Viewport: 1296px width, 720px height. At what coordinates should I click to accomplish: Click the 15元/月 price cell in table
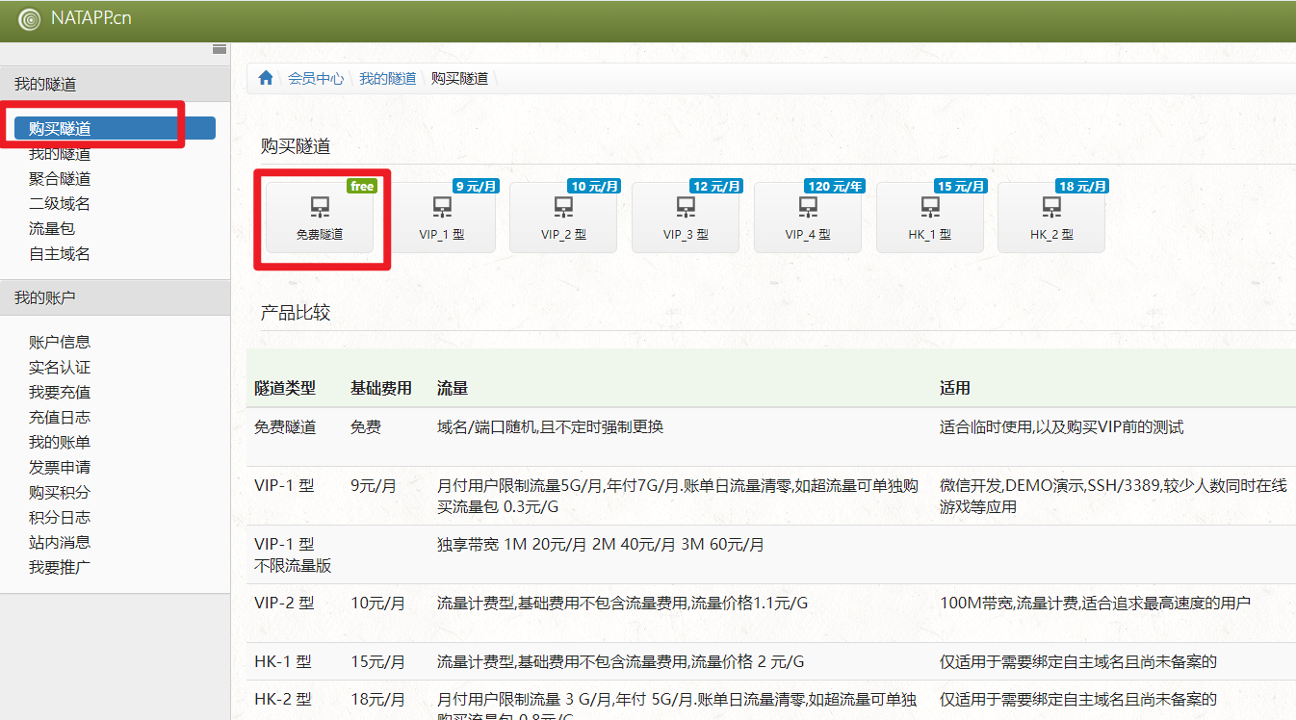(x=377, y=662)
